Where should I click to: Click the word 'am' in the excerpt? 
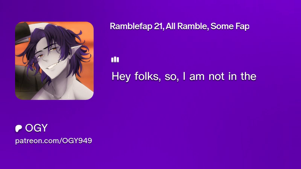click(197, 77)
